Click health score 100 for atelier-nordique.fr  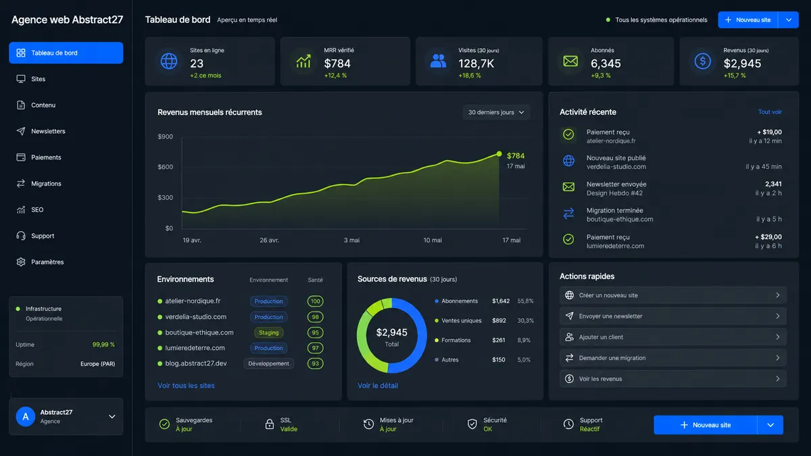pyautogui.click(x=315, y=301)
